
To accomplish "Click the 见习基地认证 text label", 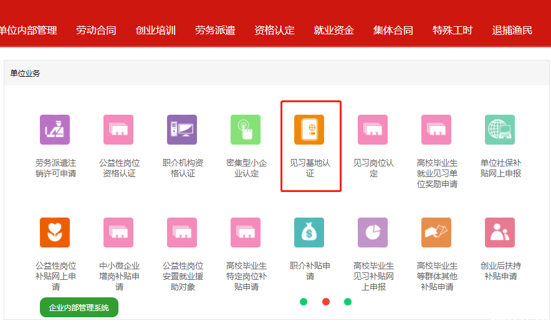I will point(310,168).
